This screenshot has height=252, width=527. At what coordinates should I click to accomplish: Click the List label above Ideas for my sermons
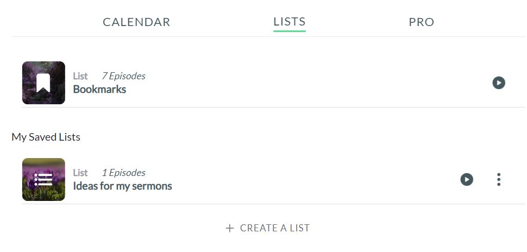pyautogui.click(x=80, y=173)
